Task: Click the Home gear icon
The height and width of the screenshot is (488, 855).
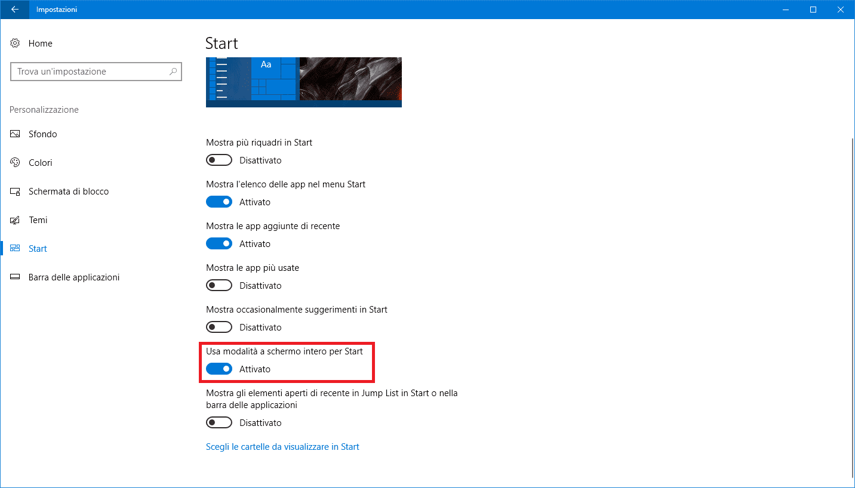Action: pos(16,44)
